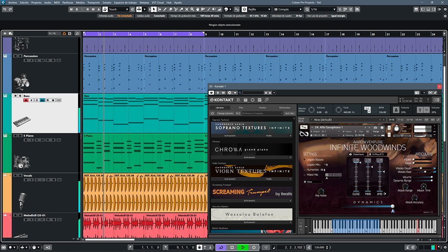Viewport: 448px width, 252px height.
Task: Enable the Mixed Mic option
Action: click(x=304, y=174)
